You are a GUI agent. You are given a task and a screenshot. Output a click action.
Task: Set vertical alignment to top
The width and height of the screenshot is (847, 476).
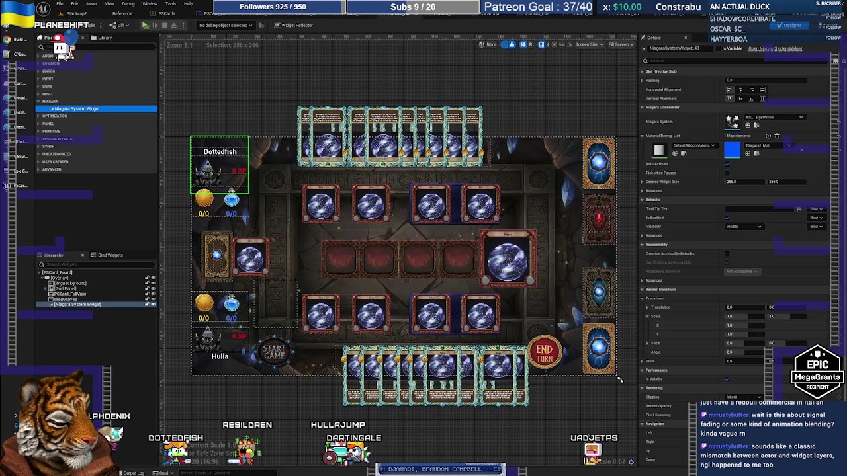(729, 99)
